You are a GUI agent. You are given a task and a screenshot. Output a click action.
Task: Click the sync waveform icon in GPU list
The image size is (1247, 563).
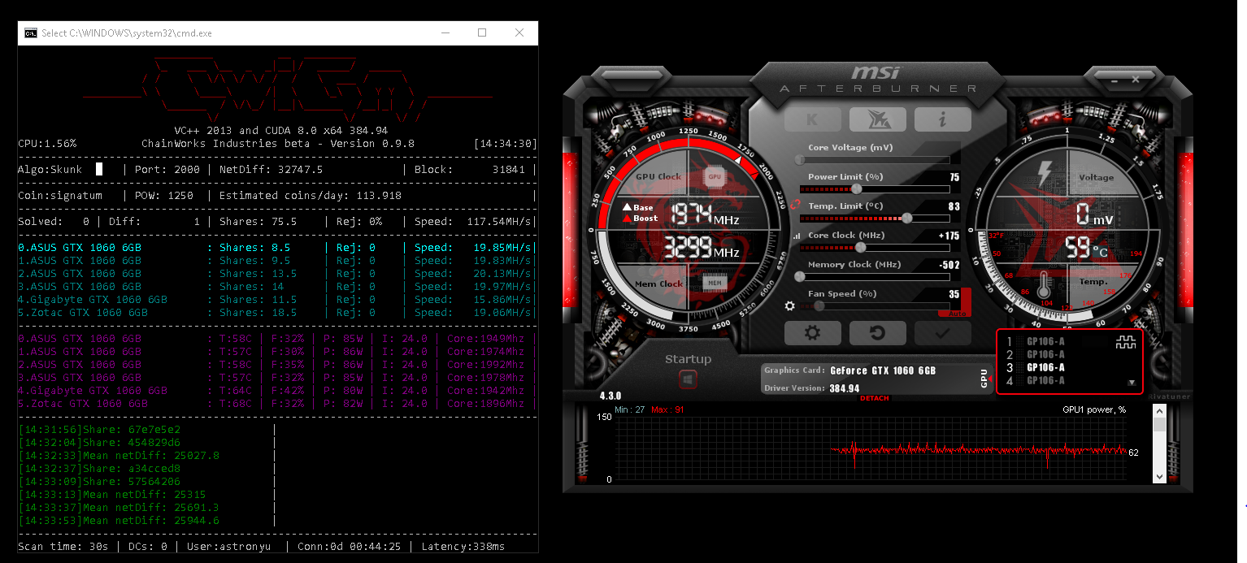pyautogui.click(x=1126, y=344)
